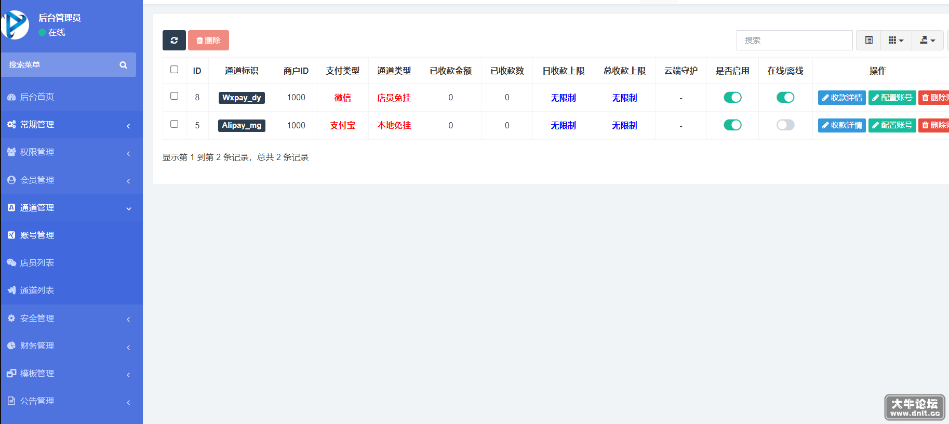Viewport: 949px width, 424px height.
Task: Click the 通道管理 icon
Action: (11, 207)
